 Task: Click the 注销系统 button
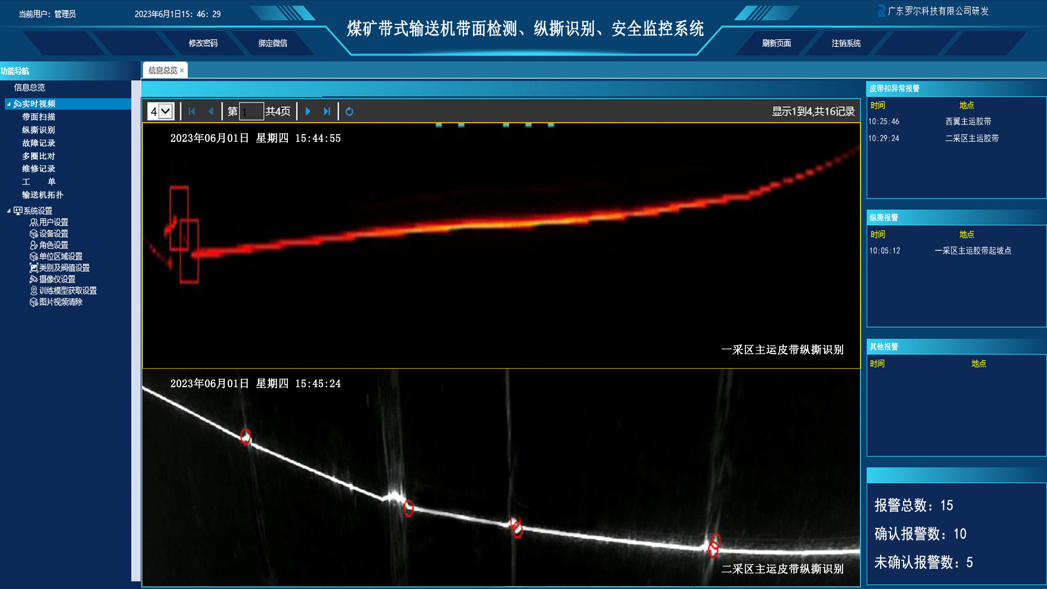[846, 43]
